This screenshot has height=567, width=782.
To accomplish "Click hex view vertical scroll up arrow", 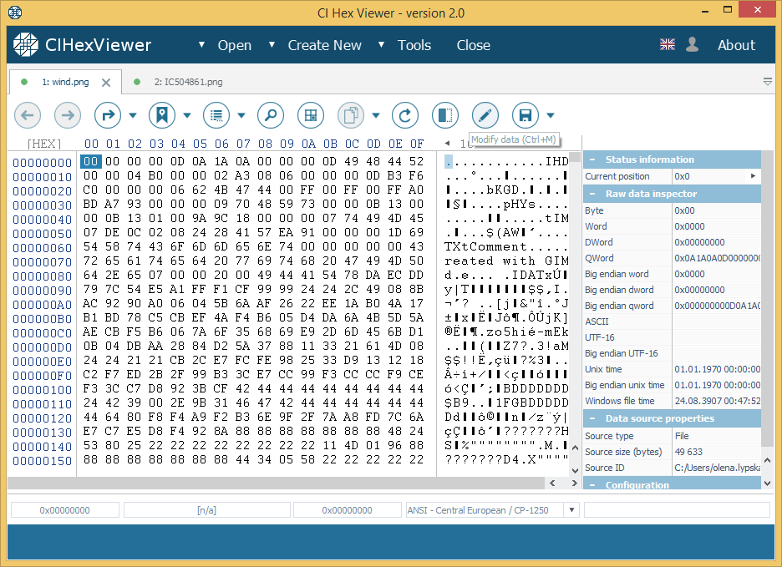I will [x=575, y=448].
